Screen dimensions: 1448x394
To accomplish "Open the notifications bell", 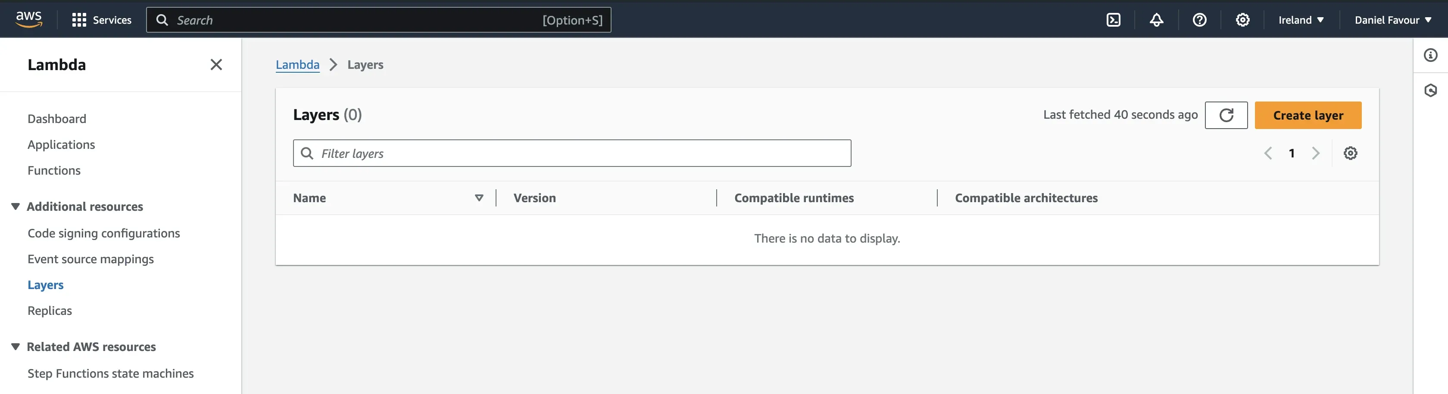I will coord(1156,20).
